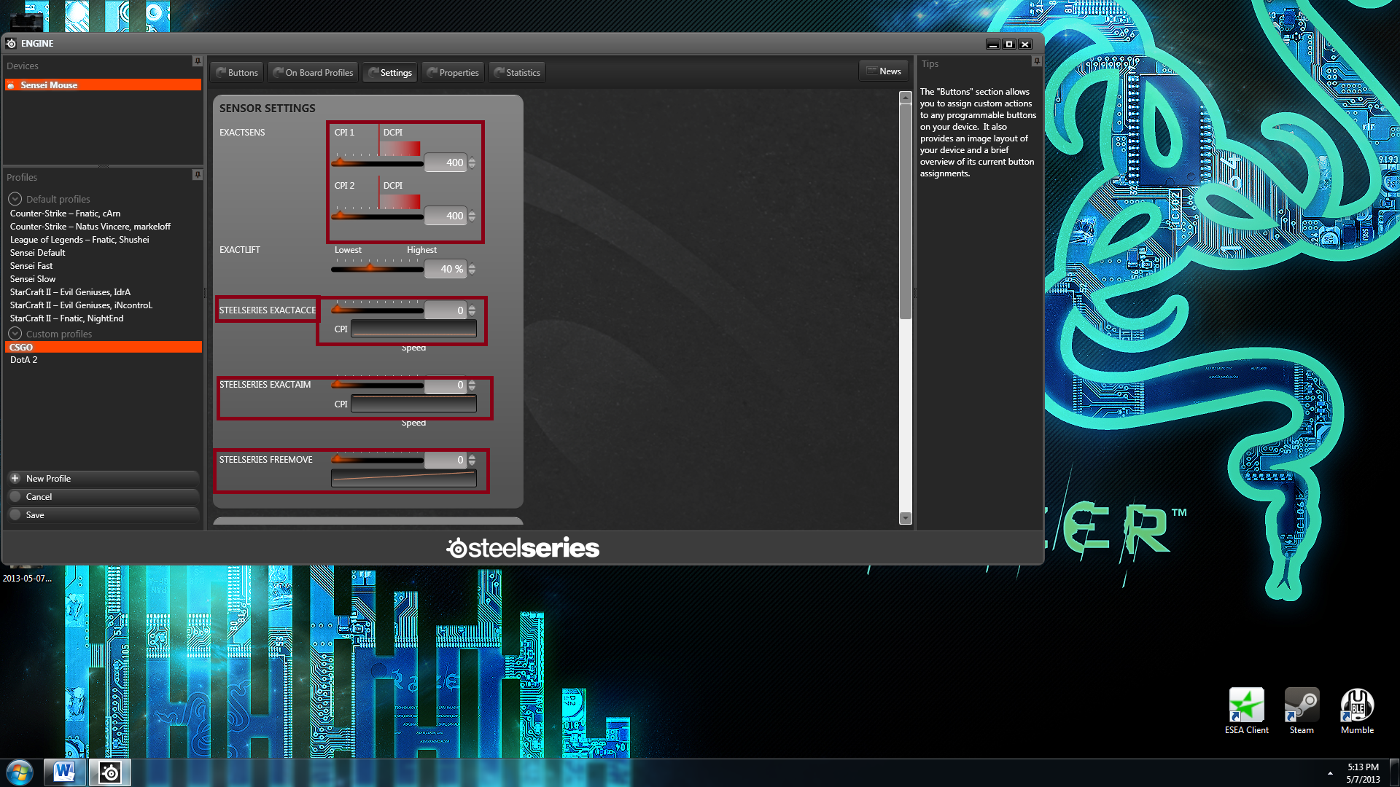Viewport: 1400px width, 787px height.
Task: Select the Sensei Fast profile
Action: pyautogui.click(x=31, y=266)
